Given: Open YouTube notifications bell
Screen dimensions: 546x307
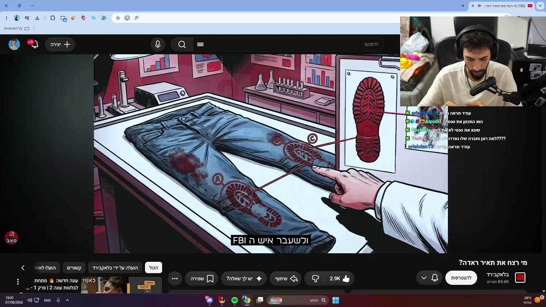Looking at the screenshot, I should pyautogui.click(x=34, y=44).
